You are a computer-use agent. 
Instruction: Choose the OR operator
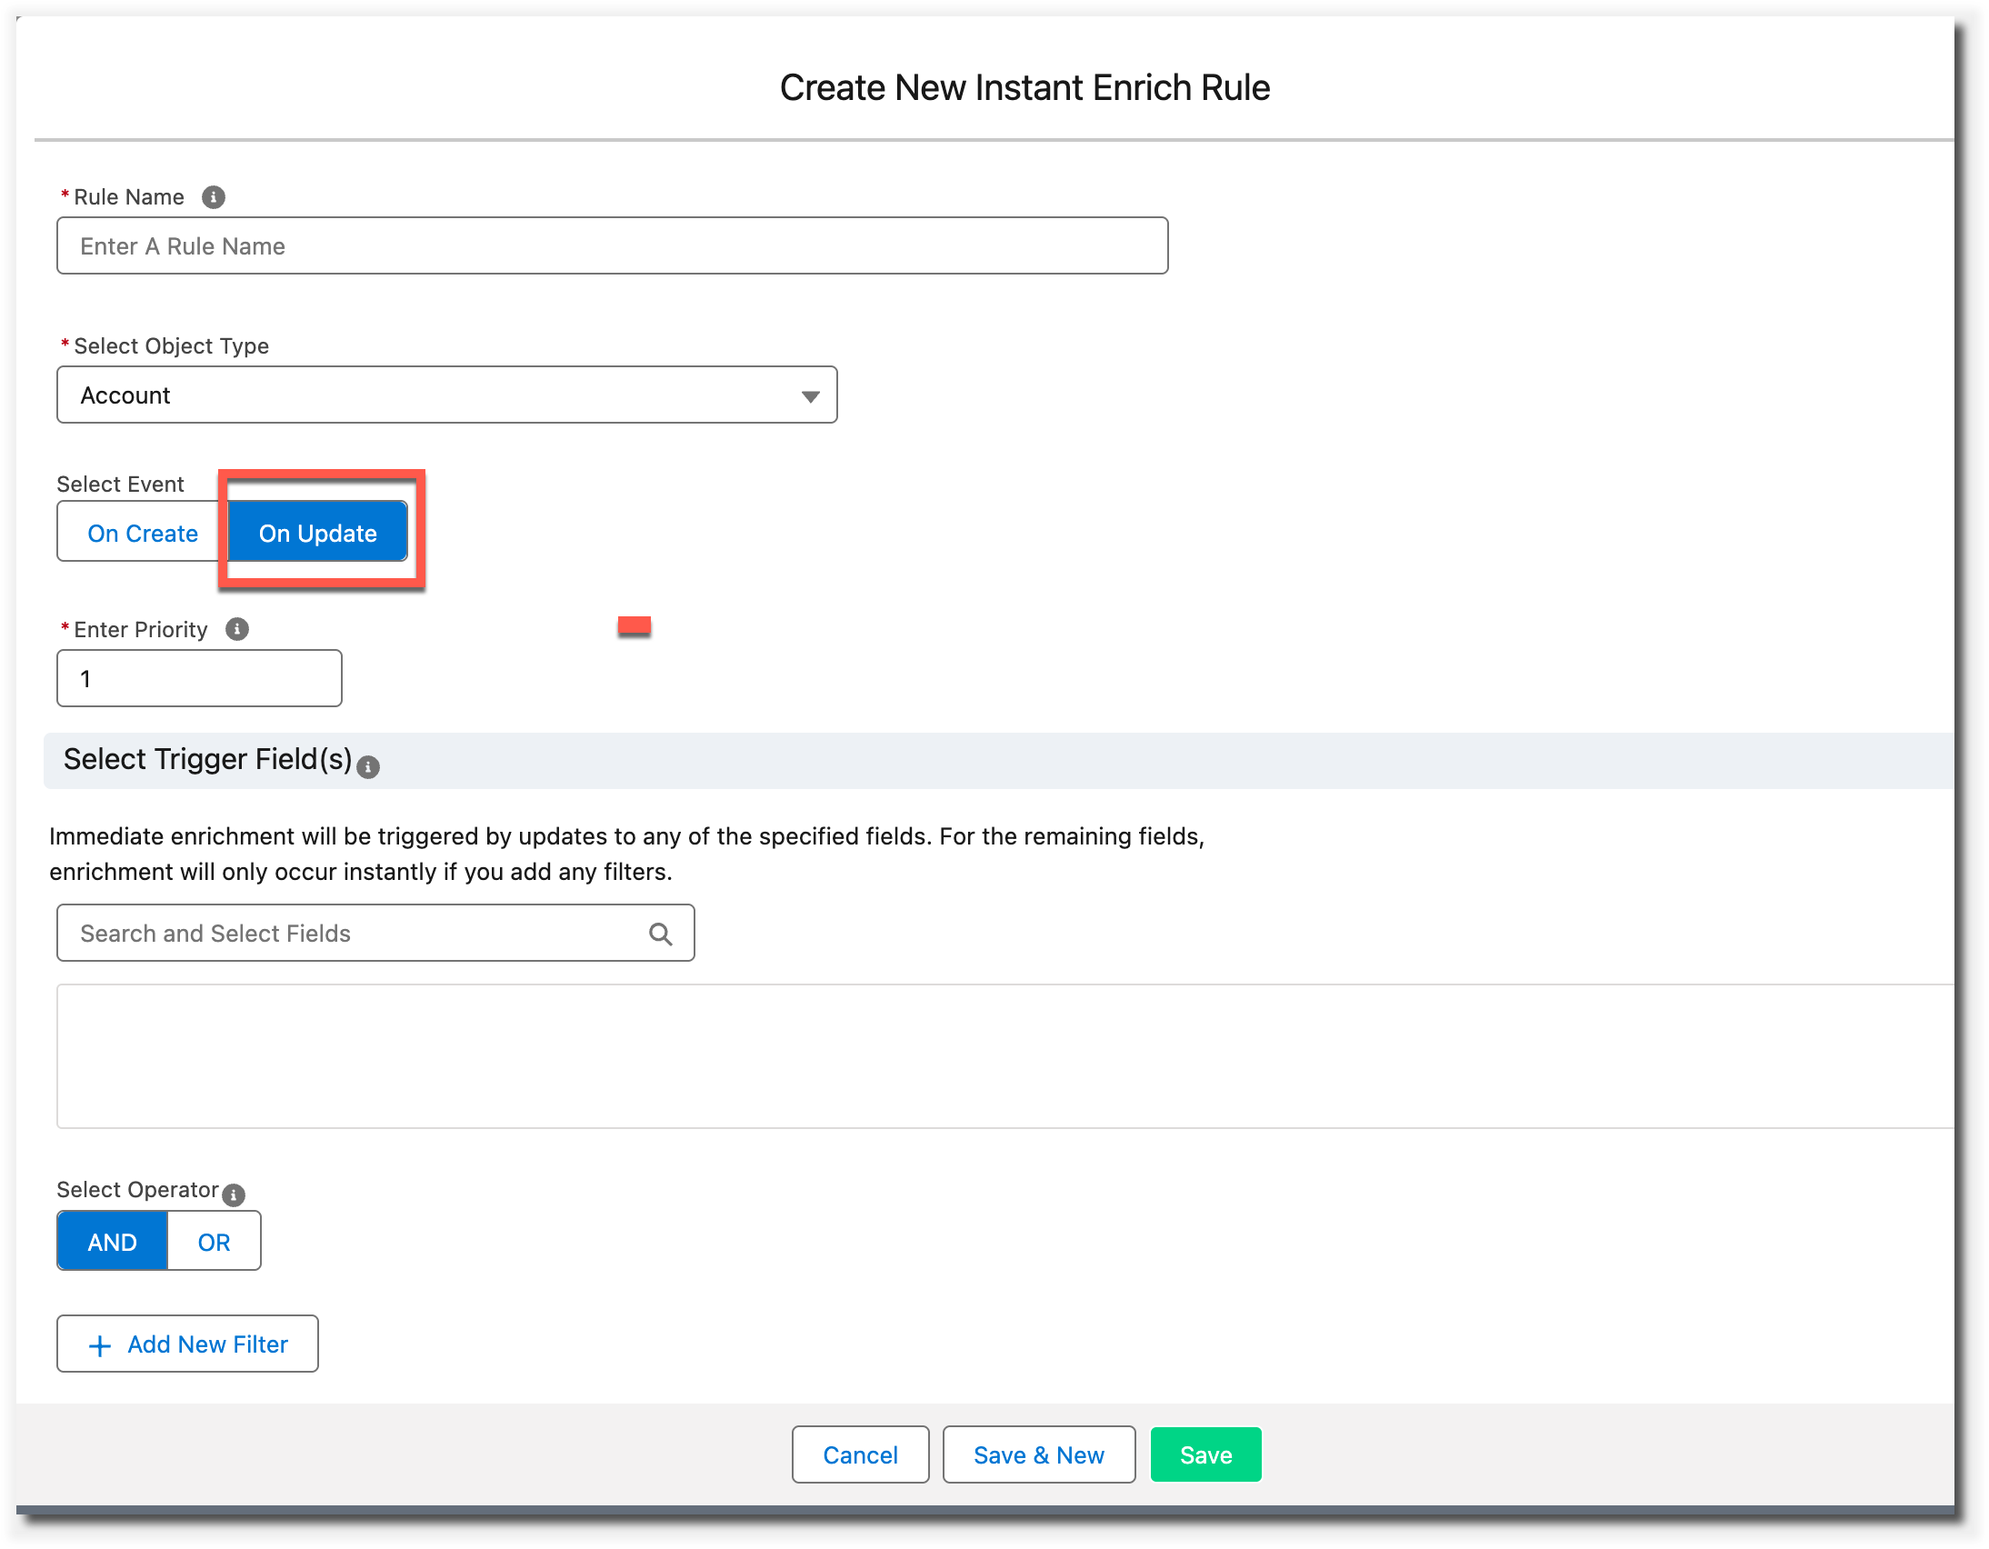(214, 1241)
